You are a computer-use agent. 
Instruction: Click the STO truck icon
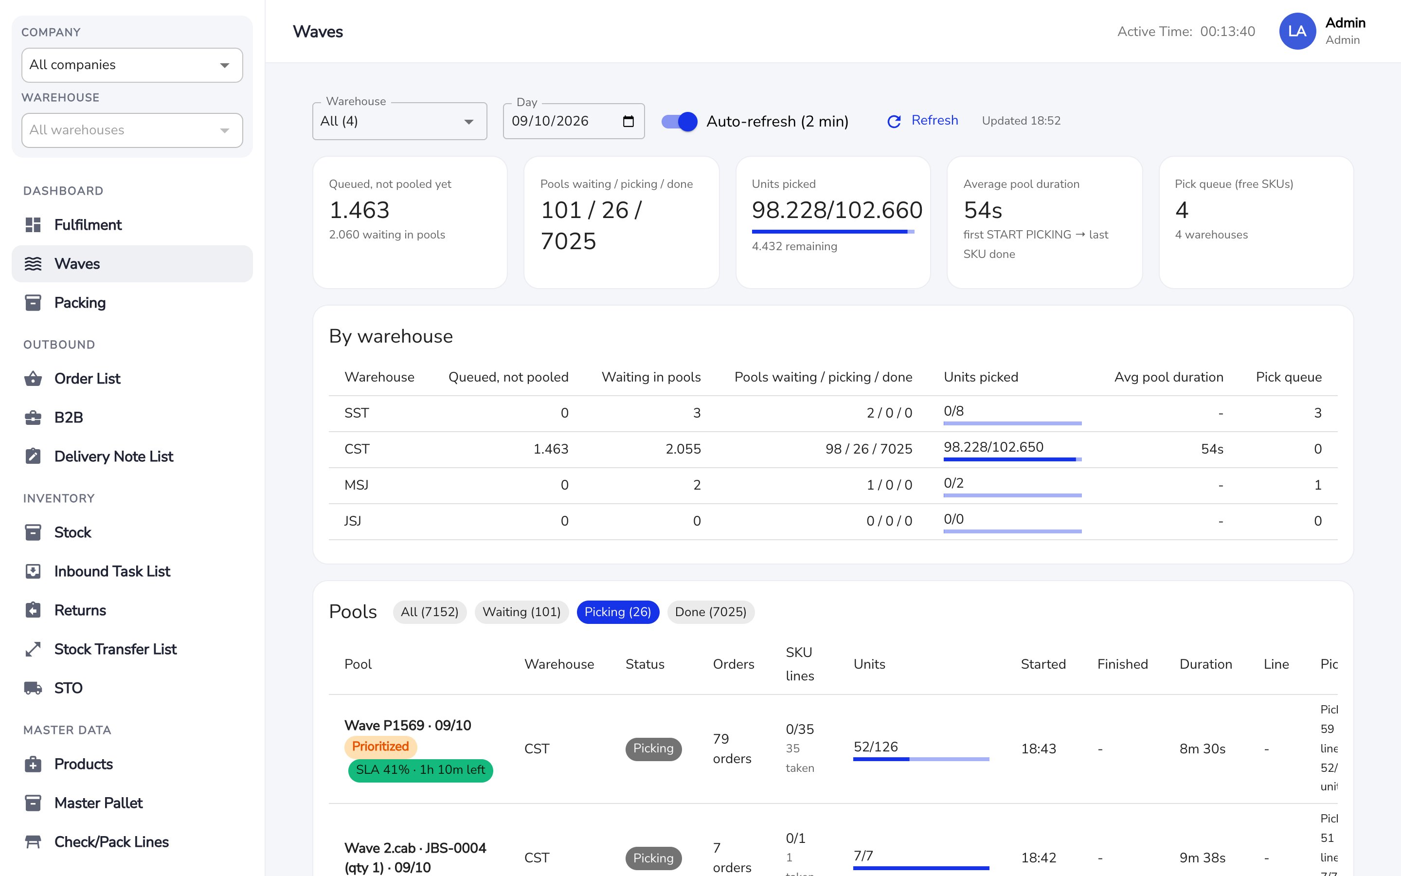coord(33,688)
